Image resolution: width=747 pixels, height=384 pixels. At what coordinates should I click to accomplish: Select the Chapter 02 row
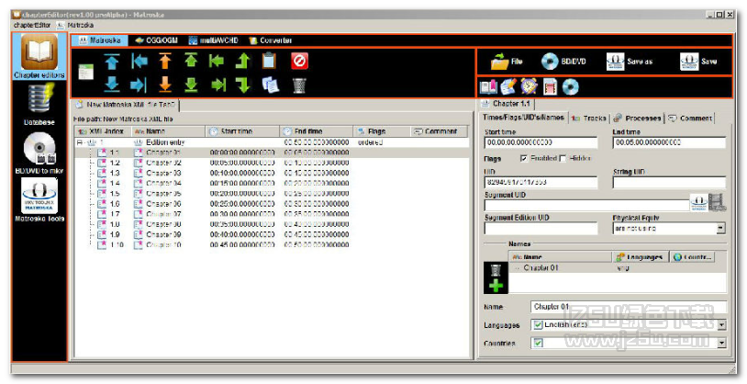point(272,163)
